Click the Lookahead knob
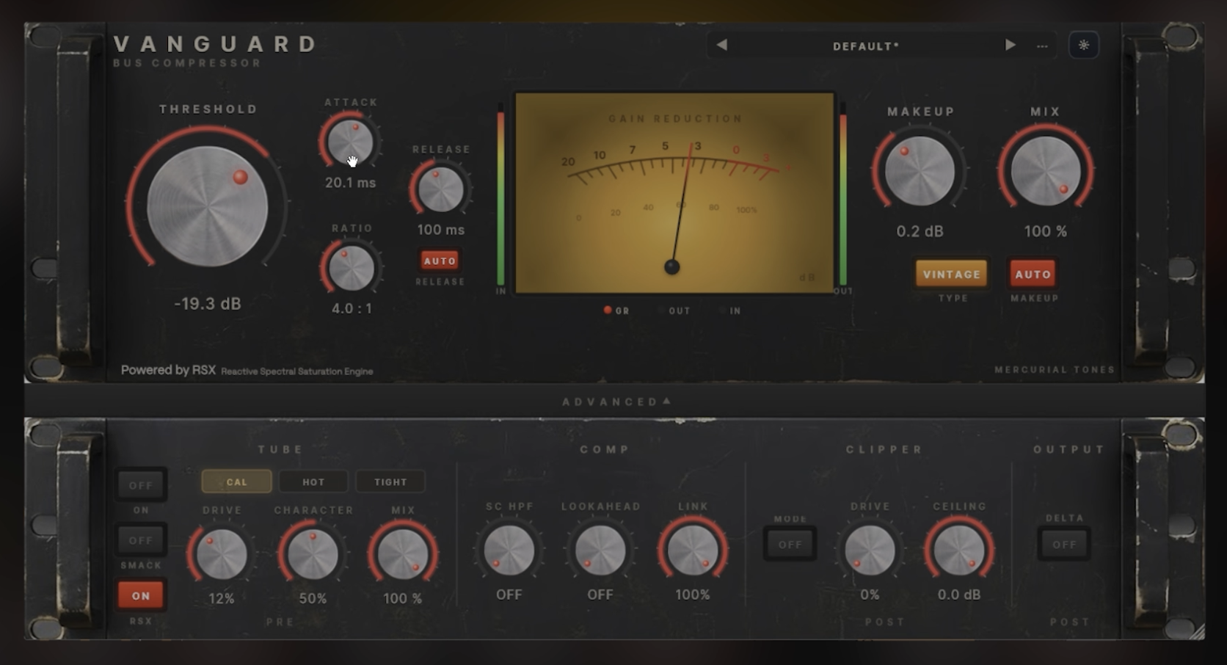 pos(600,550)
